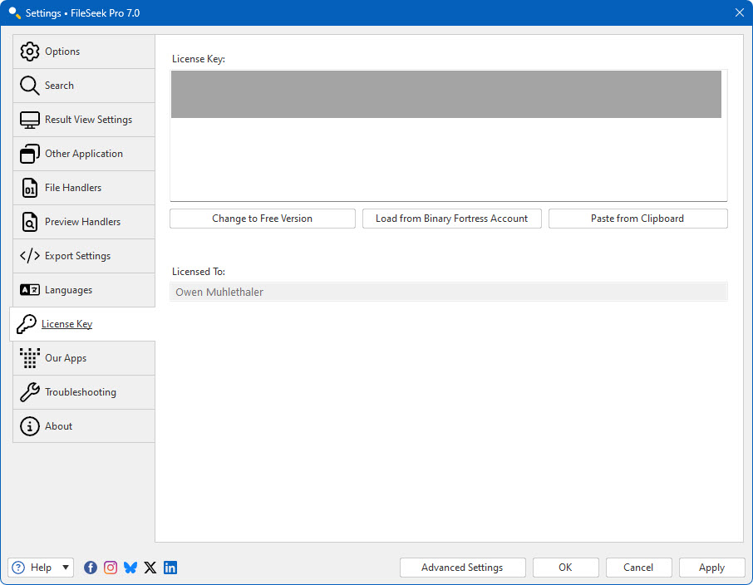This screenshot has height=585, width=753.
Task: Open the Facebook social link icon
Action: 91,568
